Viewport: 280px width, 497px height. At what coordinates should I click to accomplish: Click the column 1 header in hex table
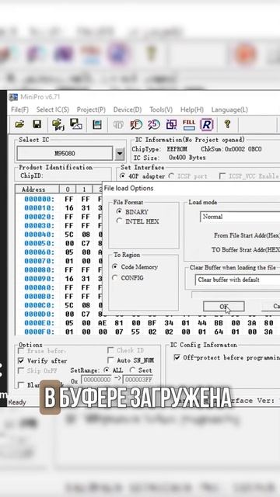[84, 189]
